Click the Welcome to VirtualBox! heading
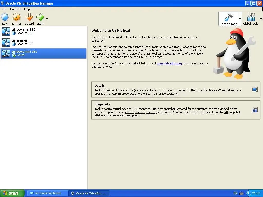Viewport: 263px width, 197px height. pyautogui.click(x=111, y=30)
